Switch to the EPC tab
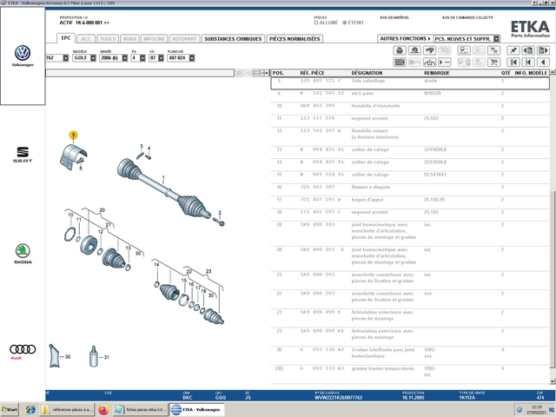This screenshot has height=417, width=556. [x=66, y=38]
